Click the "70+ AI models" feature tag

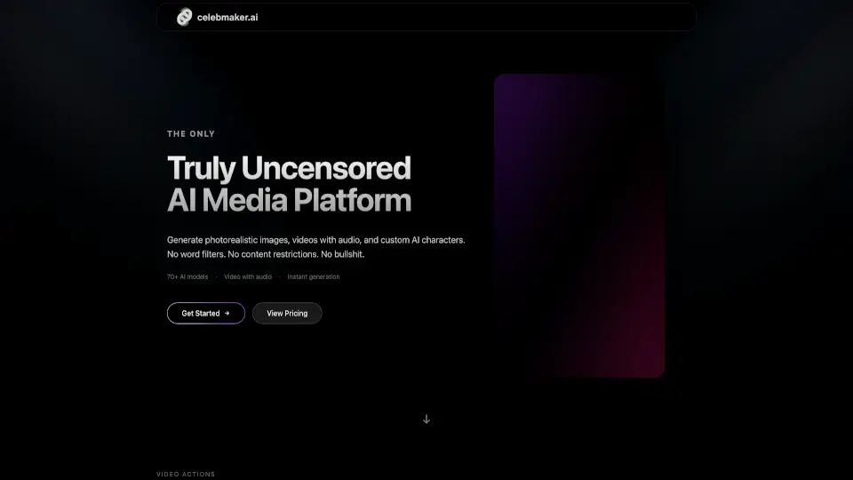point(187,276)
